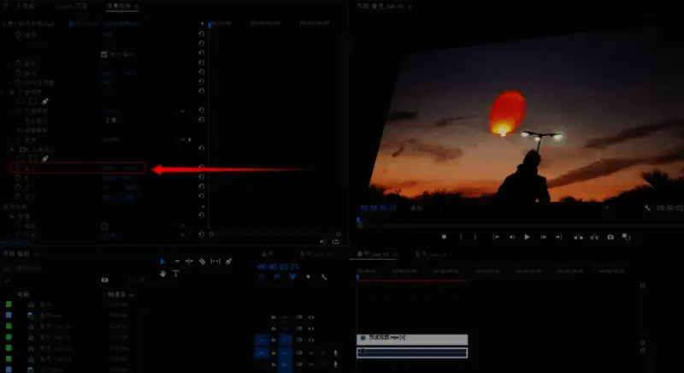Select pen mask tool under Opacity
This screenshot has width=684, height=373.
pos(45,101)
